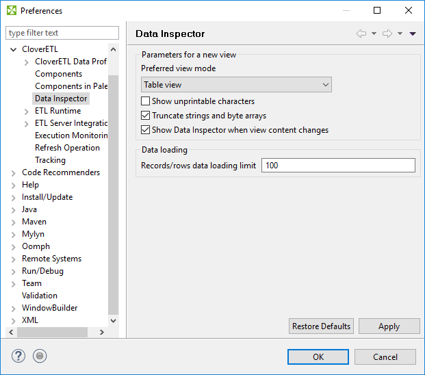
Task: Open the forward history dropdown arrow
Action: tap(400, 34)
